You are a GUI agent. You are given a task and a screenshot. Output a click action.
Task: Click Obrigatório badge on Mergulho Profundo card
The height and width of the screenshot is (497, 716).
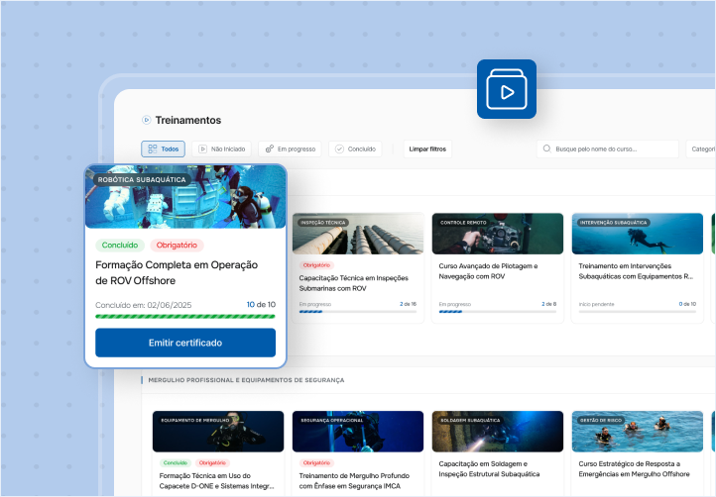tap(316, 463)
